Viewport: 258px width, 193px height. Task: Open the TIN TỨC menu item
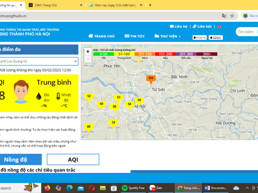click(x=135, y=36)
